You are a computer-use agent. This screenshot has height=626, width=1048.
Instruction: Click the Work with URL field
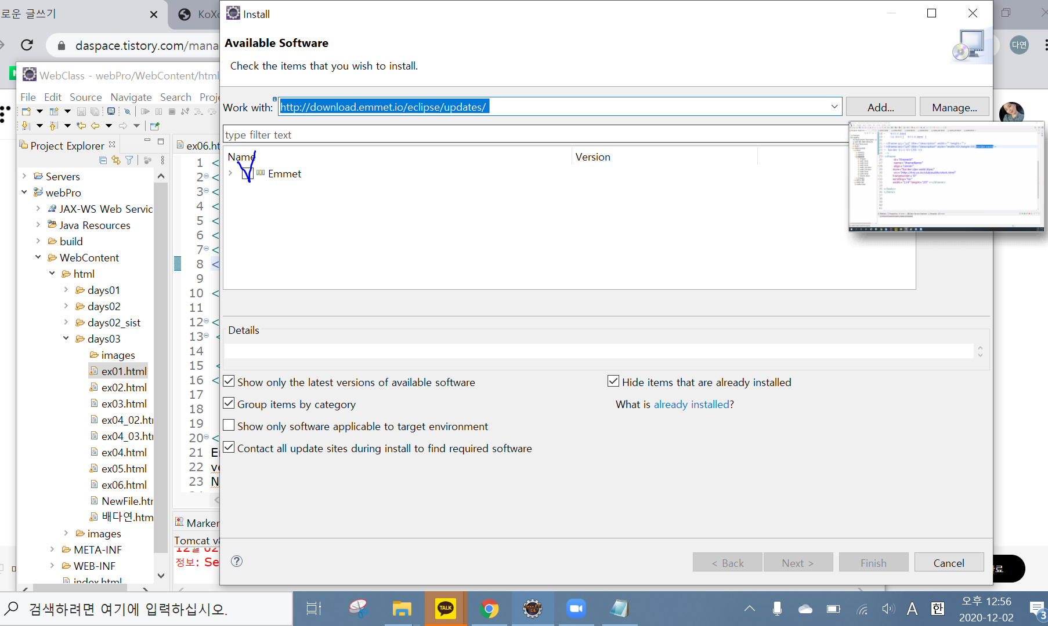coord(554,107)
